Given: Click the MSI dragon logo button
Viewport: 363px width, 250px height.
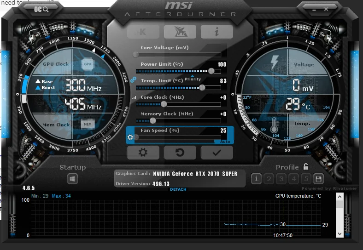Looking at the screenshot, I should click(180, 32).
